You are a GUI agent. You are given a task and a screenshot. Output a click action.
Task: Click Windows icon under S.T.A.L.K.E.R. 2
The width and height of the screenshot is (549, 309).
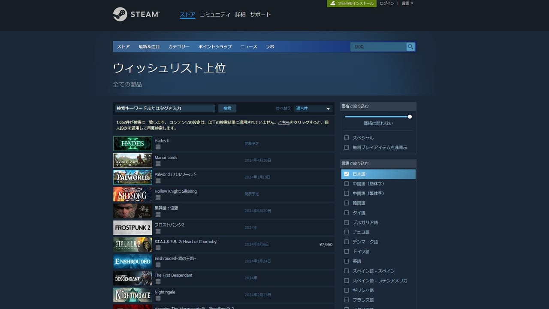[158, 248]
